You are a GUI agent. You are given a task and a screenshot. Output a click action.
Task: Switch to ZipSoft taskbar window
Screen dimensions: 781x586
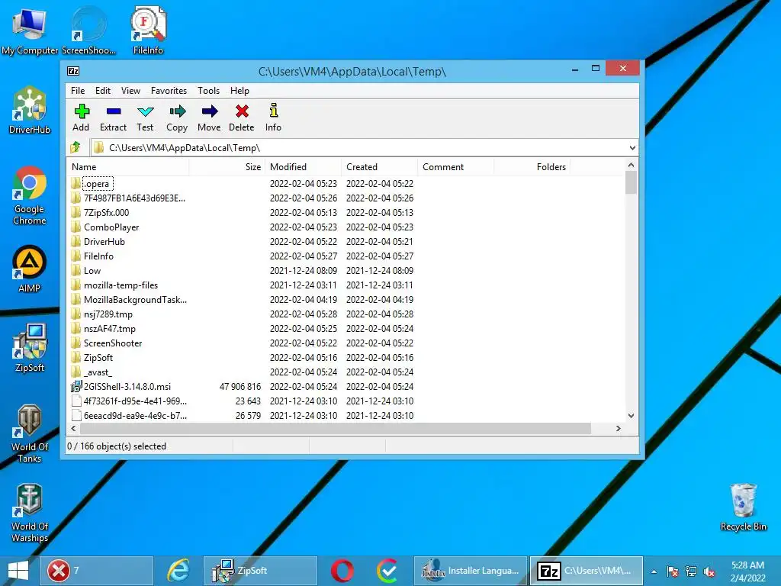[x=260, y=571]
